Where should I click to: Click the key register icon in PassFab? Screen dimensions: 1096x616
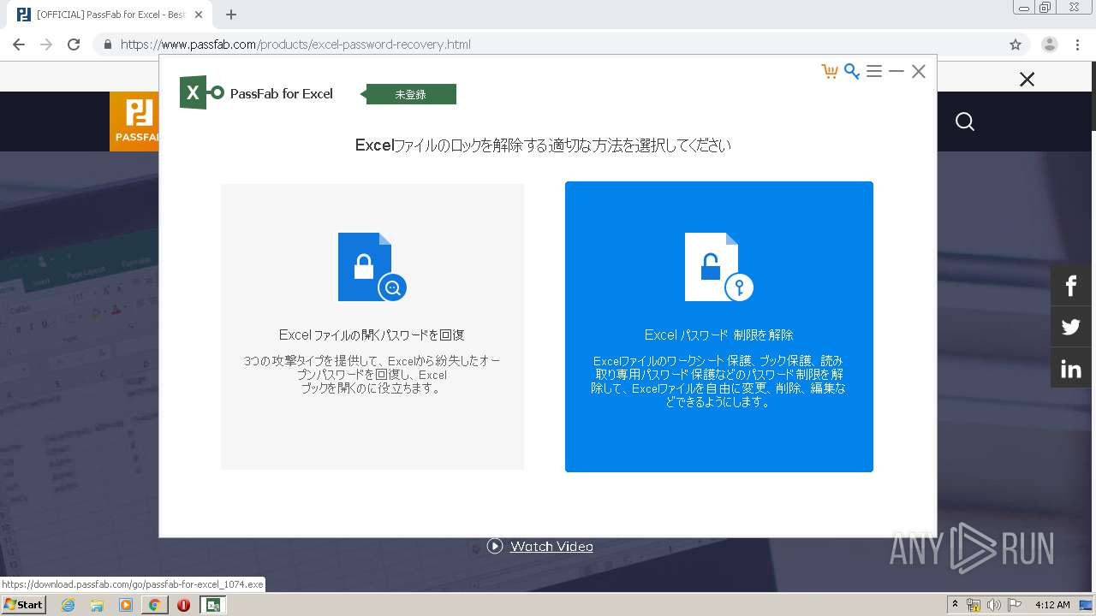852,72
